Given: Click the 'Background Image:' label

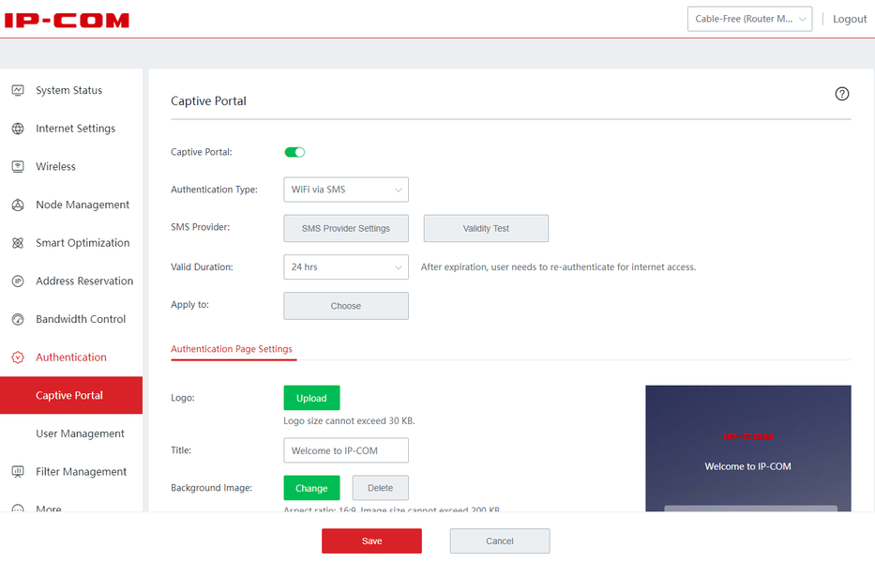Looking at the screenshot, I should (212, 488).
